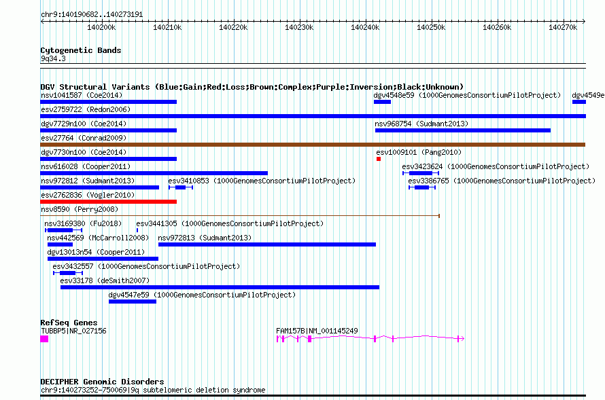Select the esv2759722 (Redon2006) gain bar
This screenshot has height=400, width=605.
(x=313, y=116)
